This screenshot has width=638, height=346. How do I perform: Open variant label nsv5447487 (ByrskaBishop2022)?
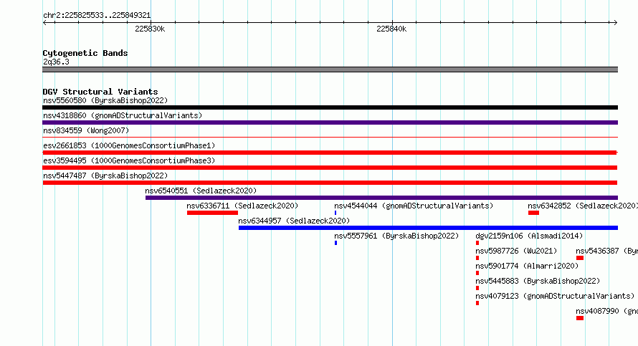pyautogui.click(x=105, y=176)
